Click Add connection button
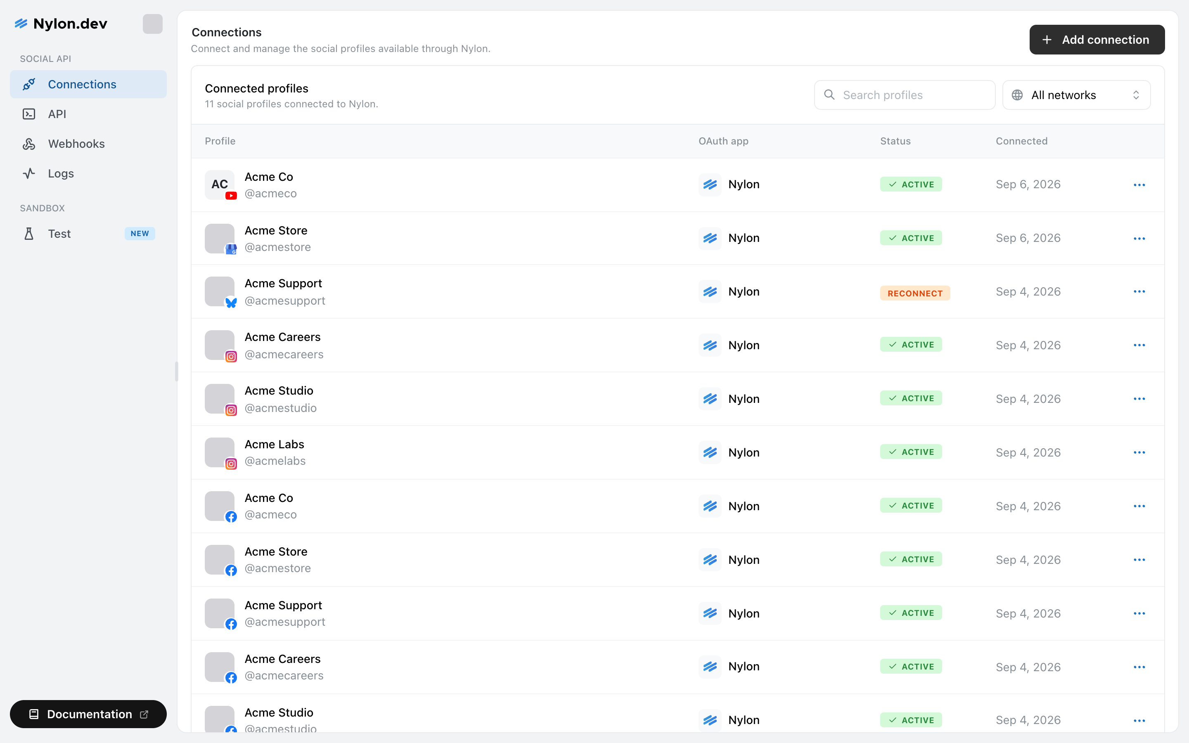Image resolution: width=1189 pixels, height=743 pixels. click(1097, 40)
